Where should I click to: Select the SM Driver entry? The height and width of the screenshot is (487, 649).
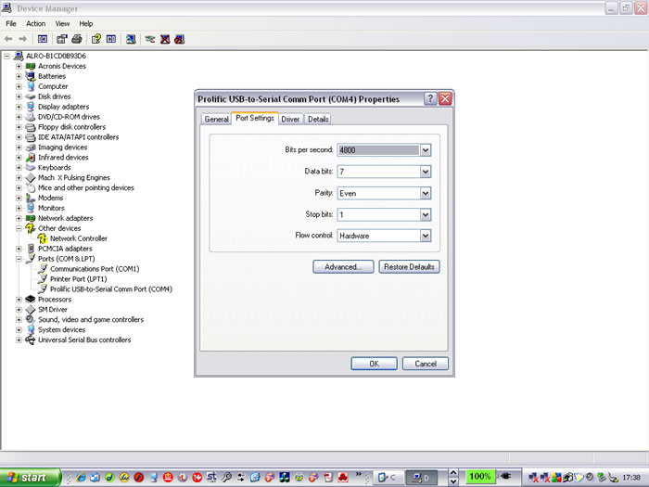tap(53, 310)
